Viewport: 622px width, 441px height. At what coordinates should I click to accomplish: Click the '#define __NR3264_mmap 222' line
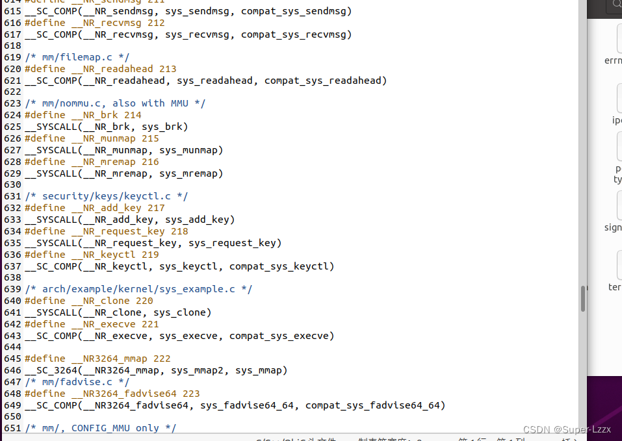pos(97,359)
